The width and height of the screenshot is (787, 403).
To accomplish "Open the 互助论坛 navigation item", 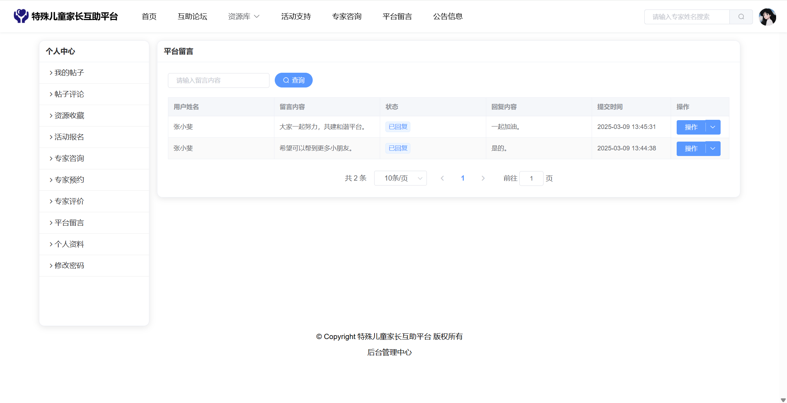I will tap(192, 17).
